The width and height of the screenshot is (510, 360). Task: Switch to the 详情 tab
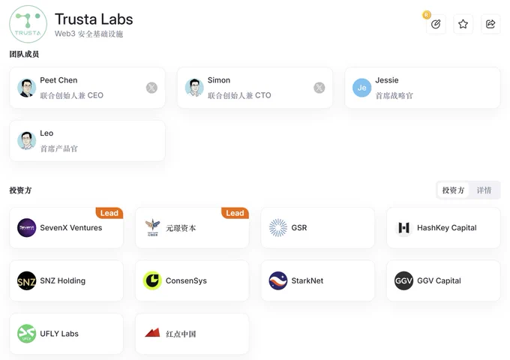click(x=484, y=190)
